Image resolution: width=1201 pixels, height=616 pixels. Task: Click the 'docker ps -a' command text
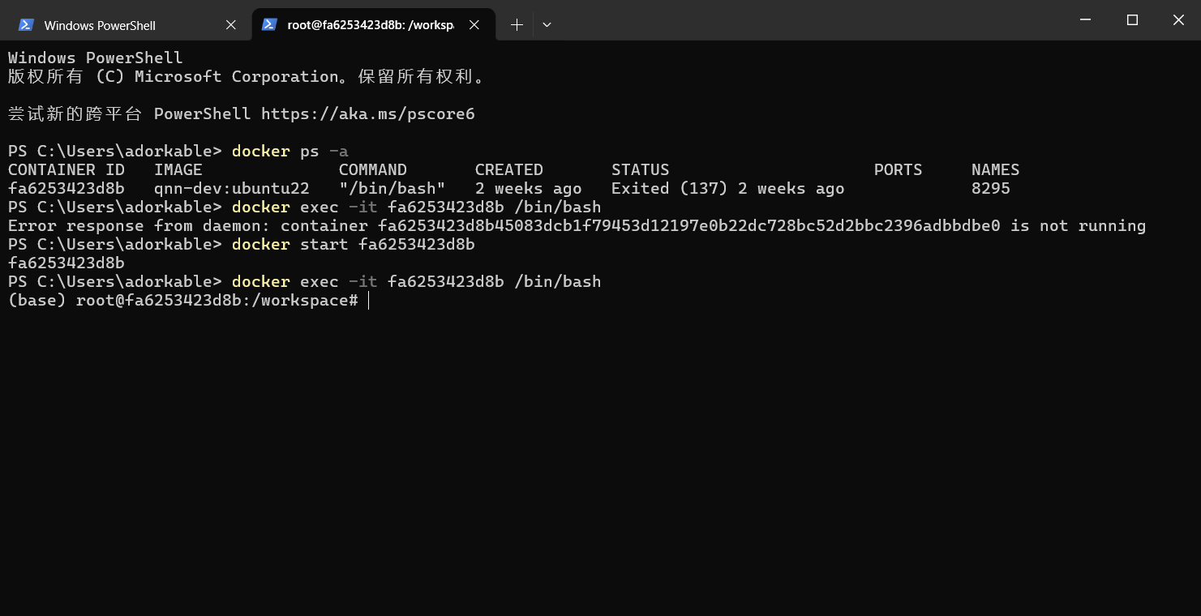(290, 151)
